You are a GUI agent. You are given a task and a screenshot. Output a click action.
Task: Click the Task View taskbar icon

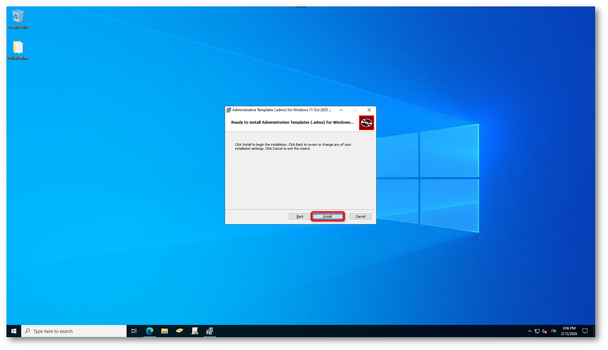134,331
